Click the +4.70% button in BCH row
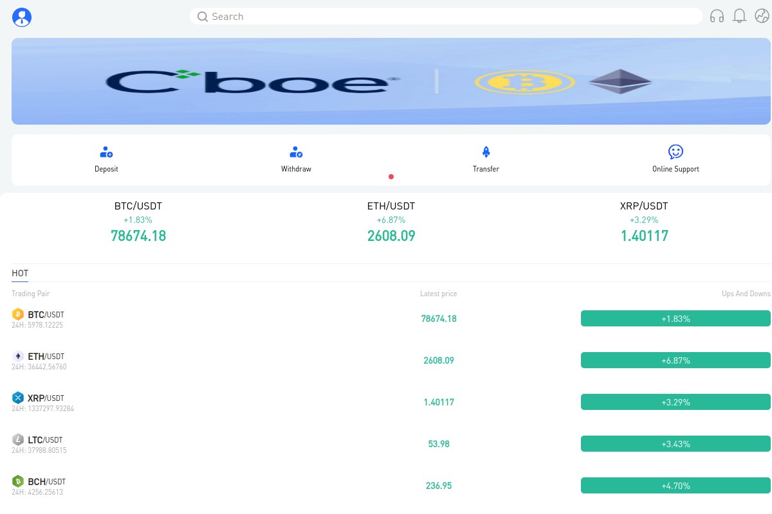 click(x=675, y=486)
